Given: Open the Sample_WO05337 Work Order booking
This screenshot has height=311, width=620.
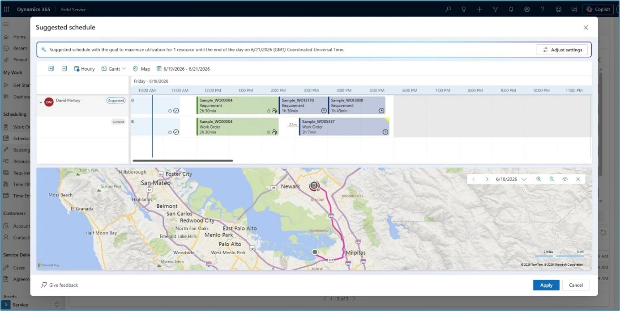Looking at the screenshot, I should coord(344,126).
